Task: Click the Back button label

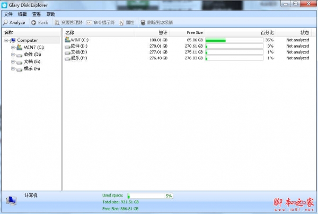Action: click(43, 22)
